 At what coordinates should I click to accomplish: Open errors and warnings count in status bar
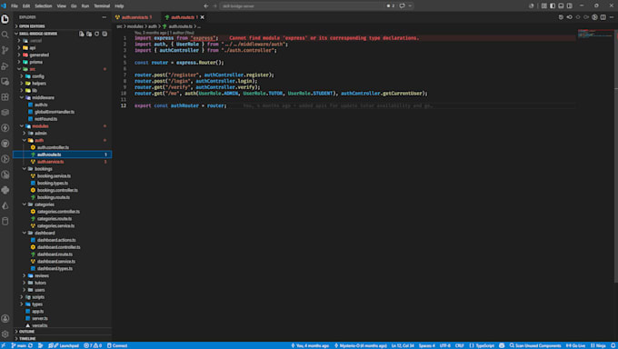pyautogui.click(x=93, y=346)
